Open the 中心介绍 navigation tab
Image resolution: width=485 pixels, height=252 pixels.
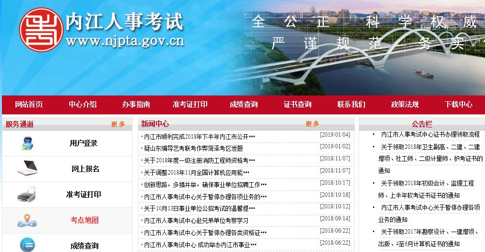83,105
